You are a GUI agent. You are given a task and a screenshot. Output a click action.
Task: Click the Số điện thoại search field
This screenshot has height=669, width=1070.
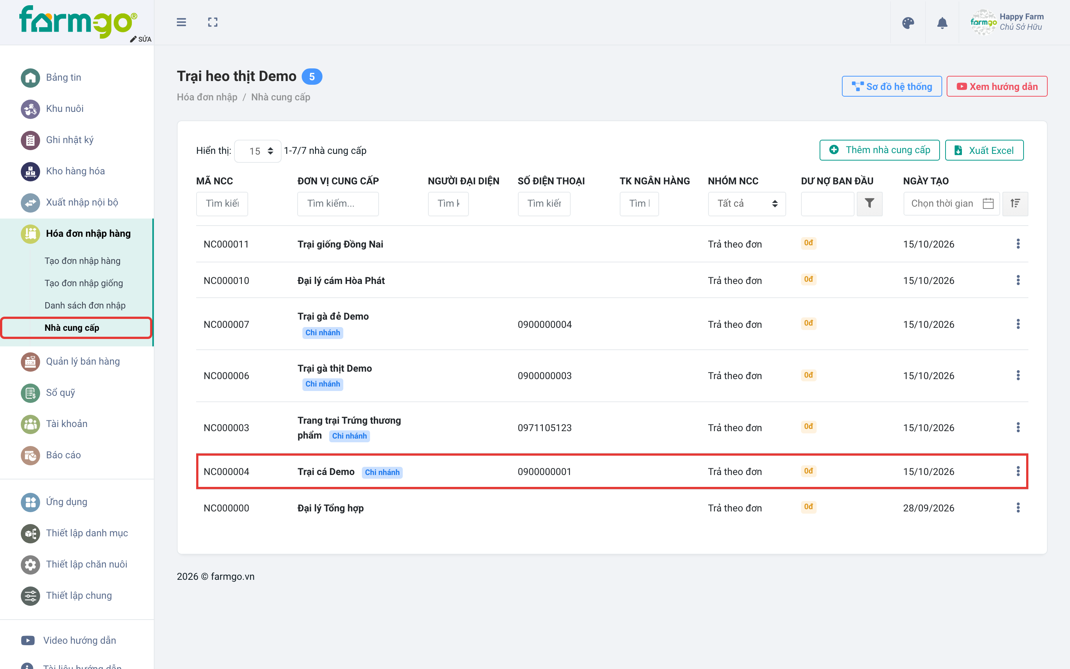pyautogui.click(x=544, y=204)
